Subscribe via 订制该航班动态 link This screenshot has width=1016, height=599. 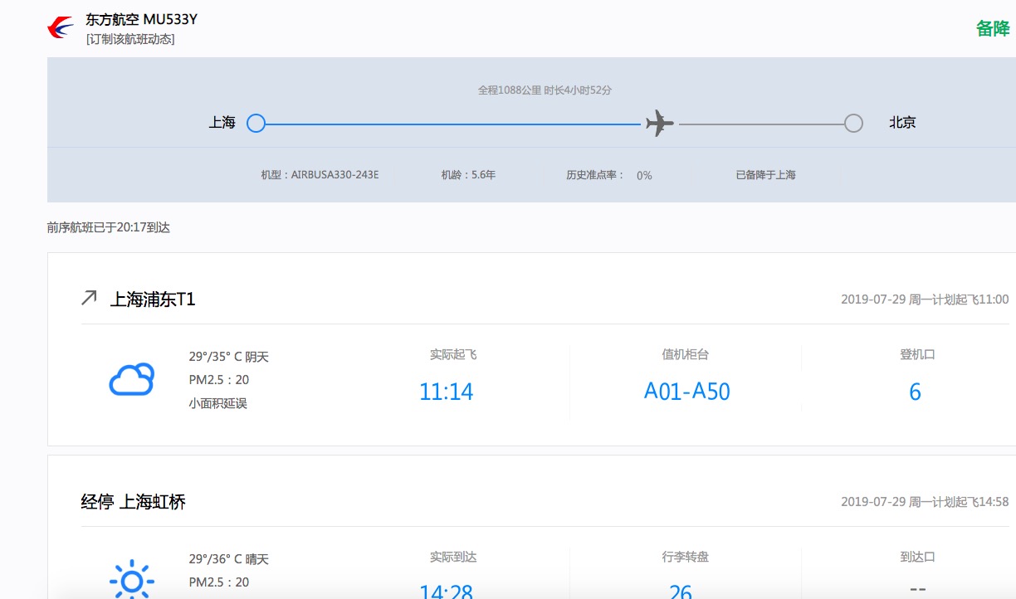coord(130,39)
